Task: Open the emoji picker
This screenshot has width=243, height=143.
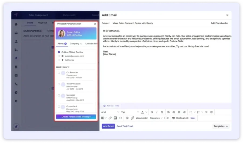Action: [x=127, y=118]
